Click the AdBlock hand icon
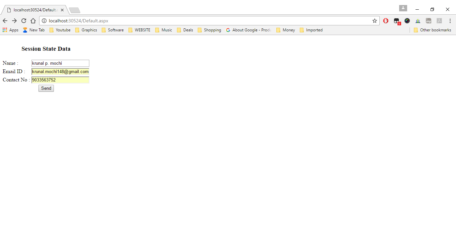Screen dimensions: 456x236 click(386, 21)
